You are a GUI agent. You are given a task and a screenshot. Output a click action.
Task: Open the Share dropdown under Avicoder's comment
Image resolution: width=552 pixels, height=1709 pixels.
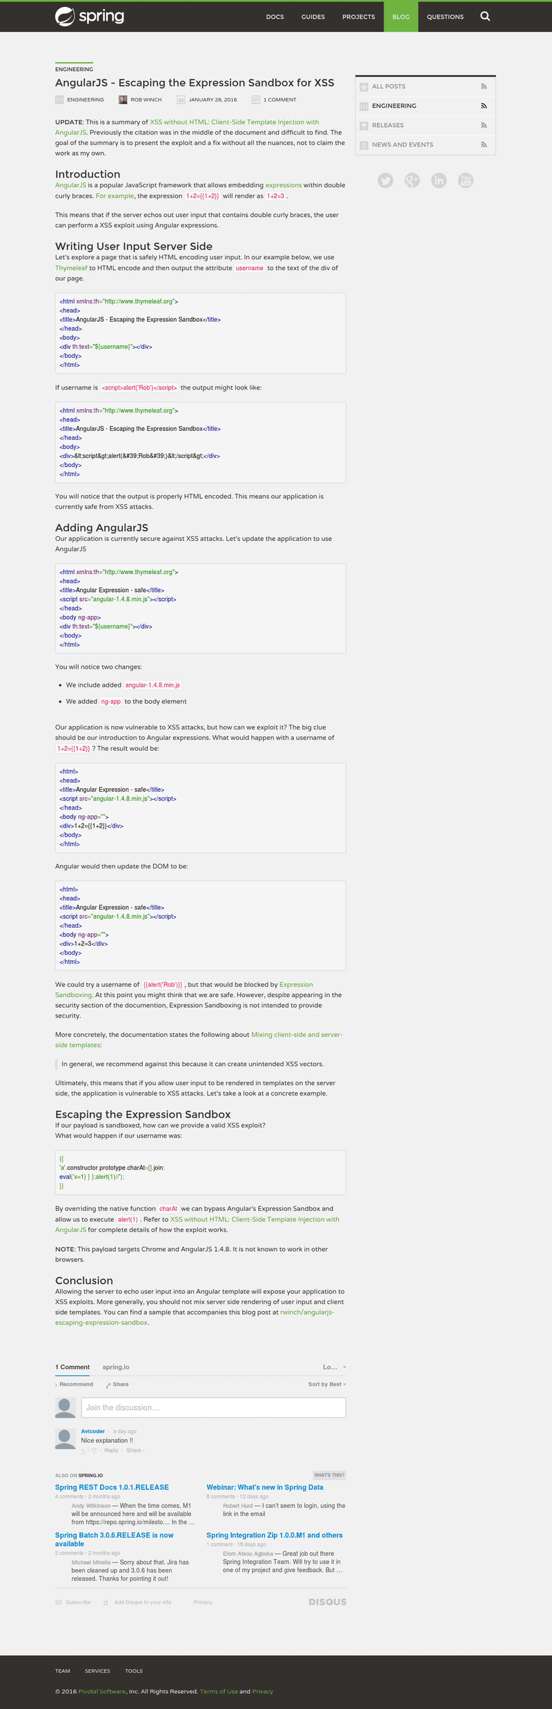(135, 1450)
